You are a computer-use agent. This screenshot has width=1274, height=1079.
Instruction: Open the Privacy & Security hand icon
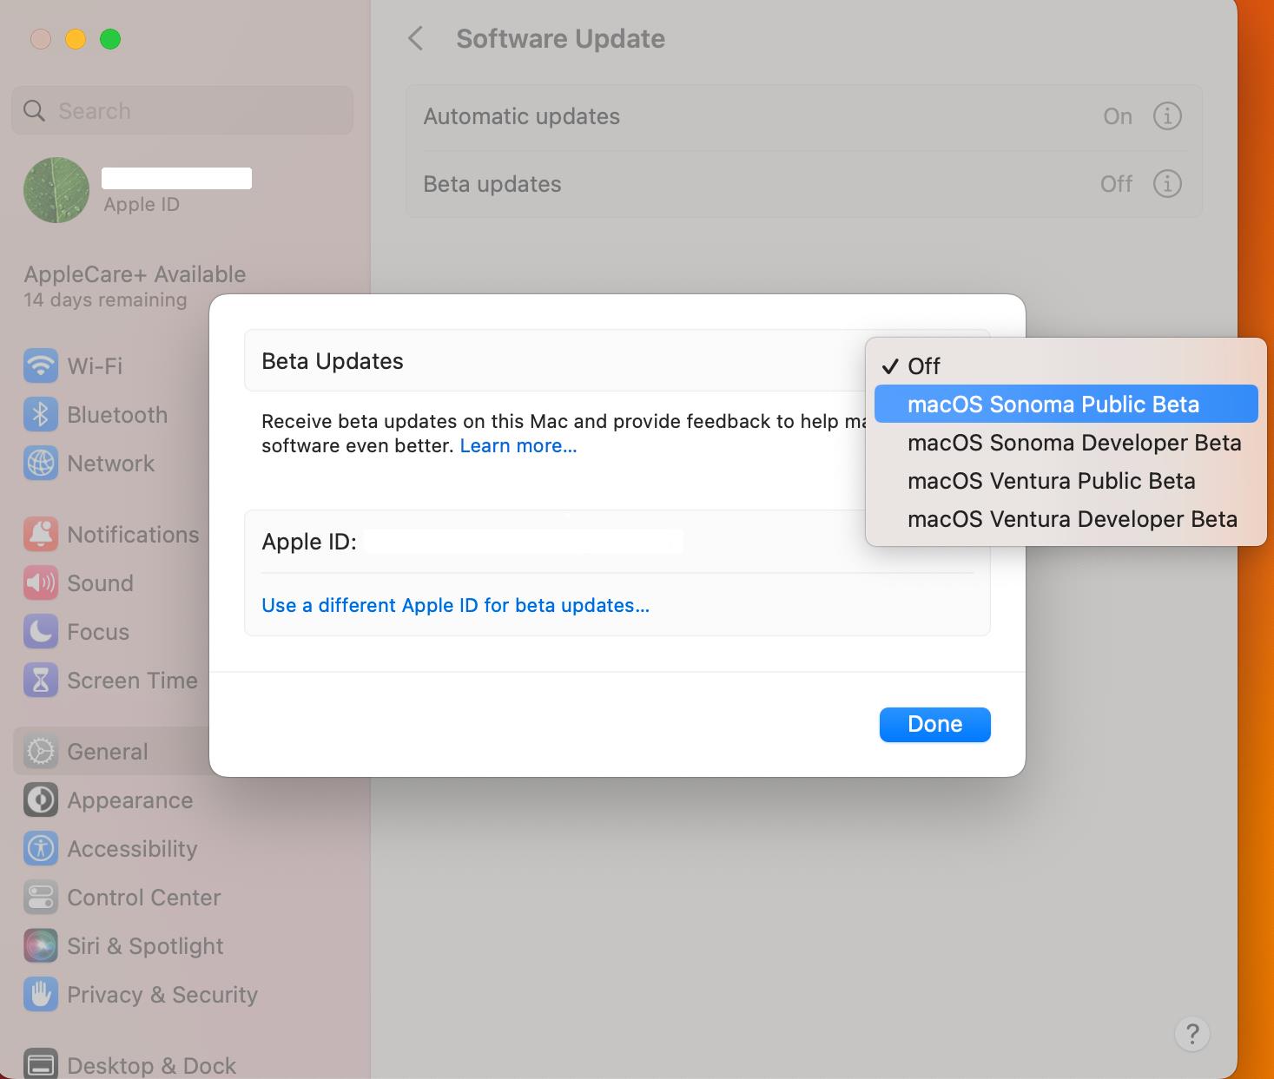coord(41,994)
